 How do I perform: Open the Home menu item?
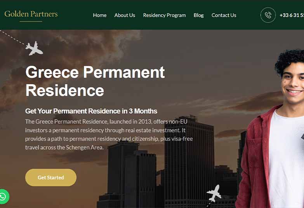coord(100,15)
